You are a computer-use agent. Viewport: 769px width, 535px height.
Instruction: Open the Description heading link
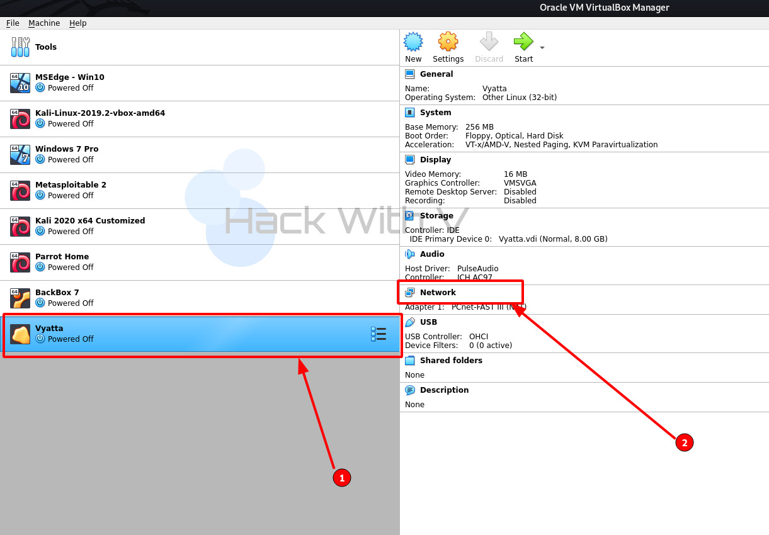(444, 390)
